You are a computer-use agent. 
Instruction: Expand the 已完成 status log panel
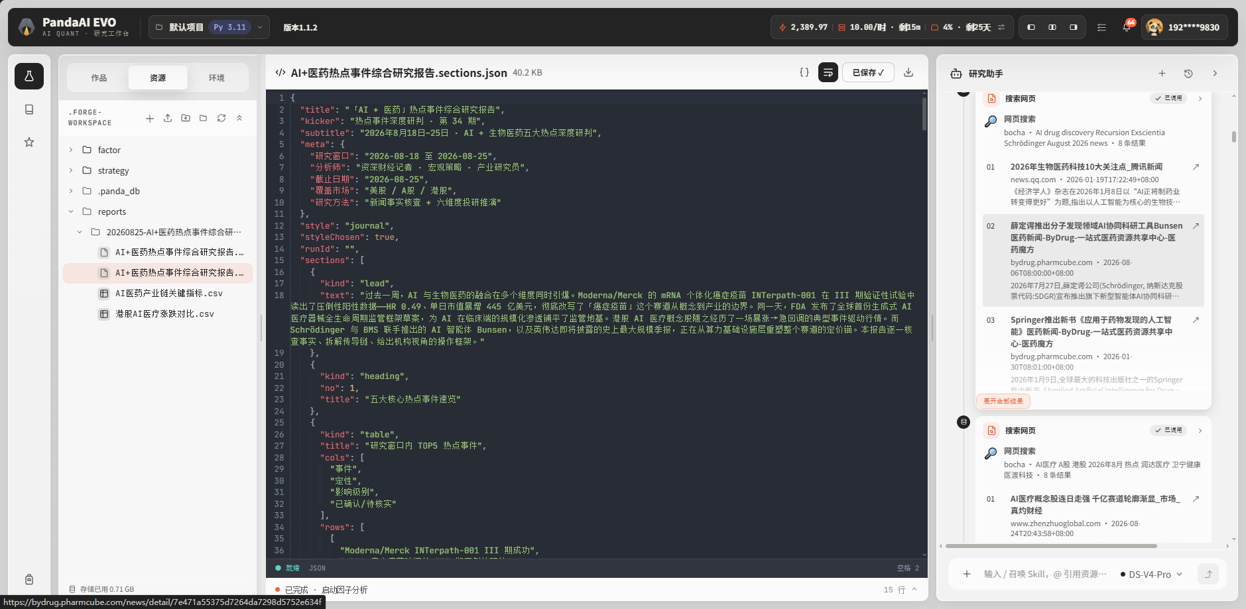click(914, 589)
